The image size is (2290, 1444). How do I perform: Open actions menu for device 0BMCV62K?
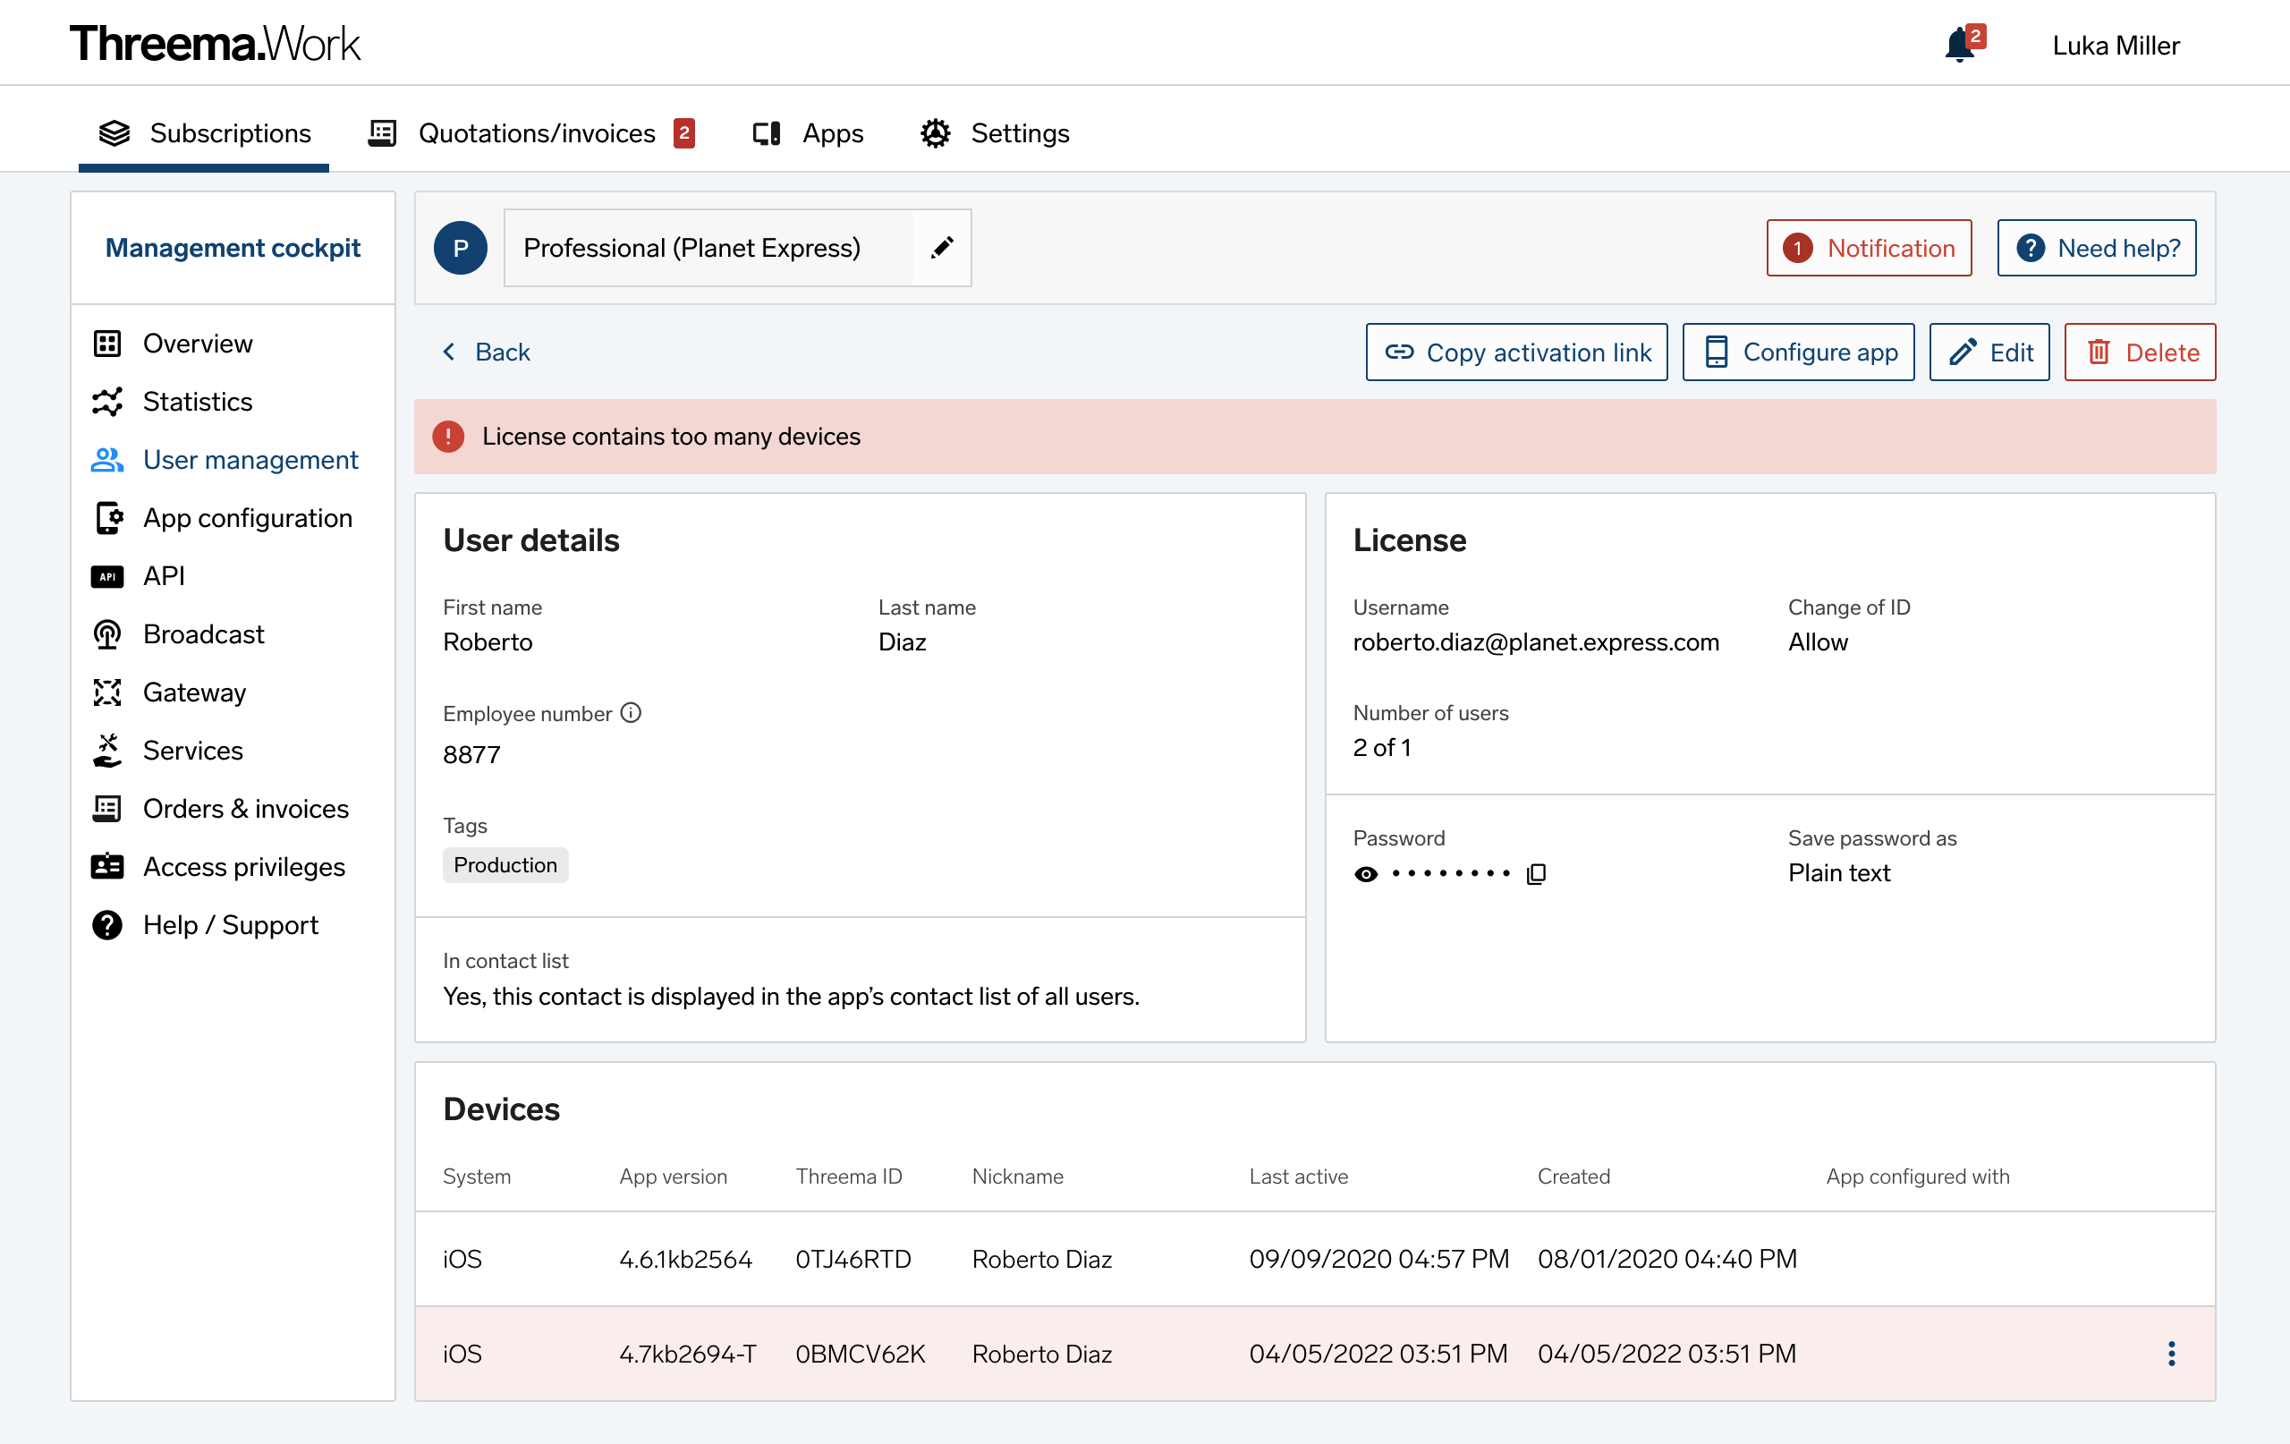tap(2171, 1353)
